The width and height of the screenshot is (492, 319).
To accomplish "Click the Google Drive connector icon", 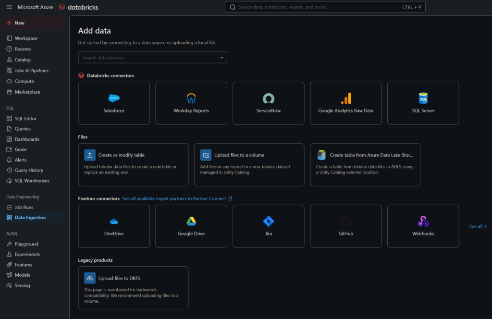I will point(191,221).
